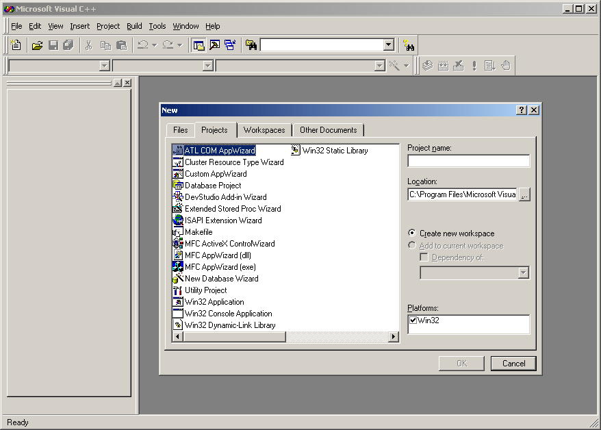
Task: Open the Build menu
Action: [134, 26]
